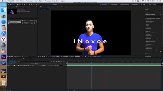Viewport: 163px width, 91px height.
Task: Select the Zoom magnifier tool
Action: click(x=13, y=4)
